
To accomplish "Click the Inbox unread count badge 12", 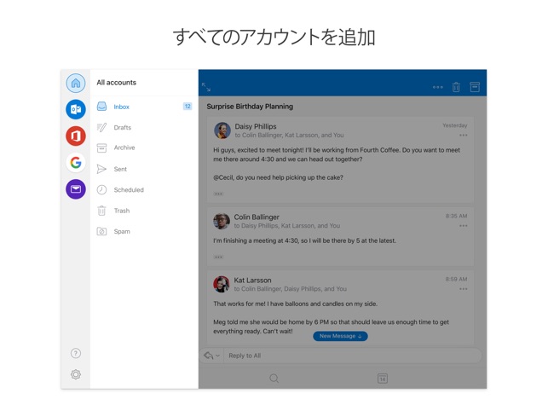I will pyautogui.click(x=187, y=107).
